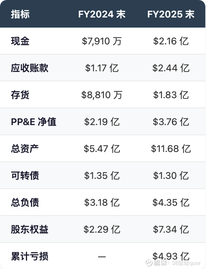Select the 累计亏损 row label
The image size is (206, 269).
click(30, 256)
